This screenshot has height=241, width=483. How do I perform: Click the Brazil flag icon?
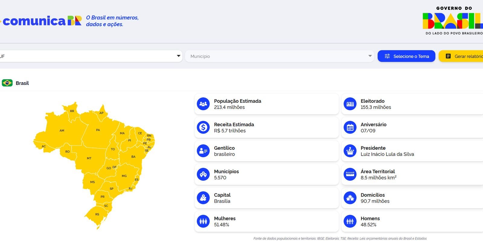[7, 83]
